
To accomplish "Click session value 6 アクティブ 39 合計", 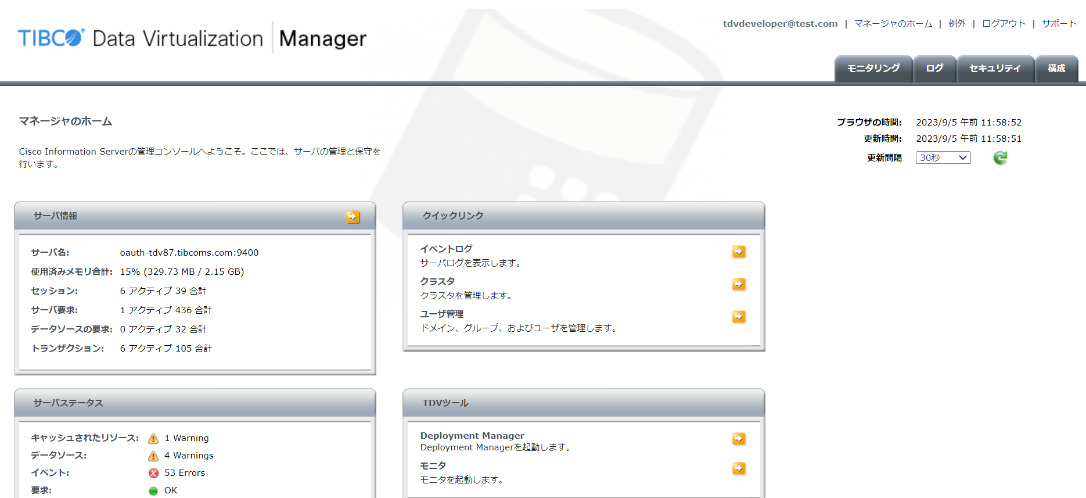I will [x=163, y=291].
